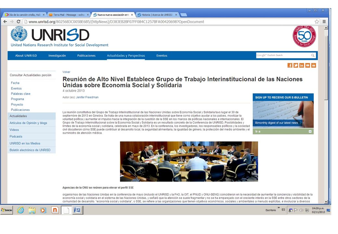Click the volume speaker tray icon
The height and width of the screenshot is (234, 338).
(301, 210)
